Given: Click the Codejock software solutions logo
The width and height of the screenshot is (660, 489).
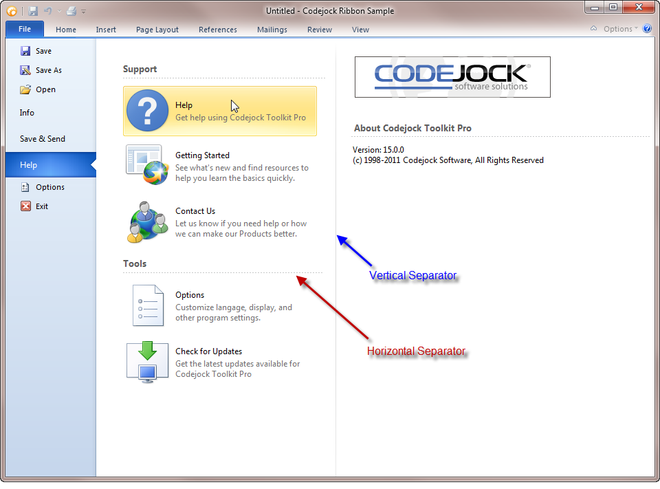Looking at the screenshot, I should click(x=452, y=77).
